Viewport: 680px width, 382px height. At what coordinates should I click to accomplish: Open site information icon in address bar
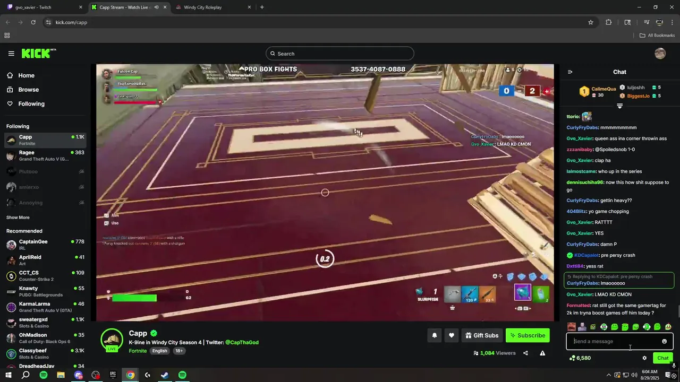[x=48, y=22]
